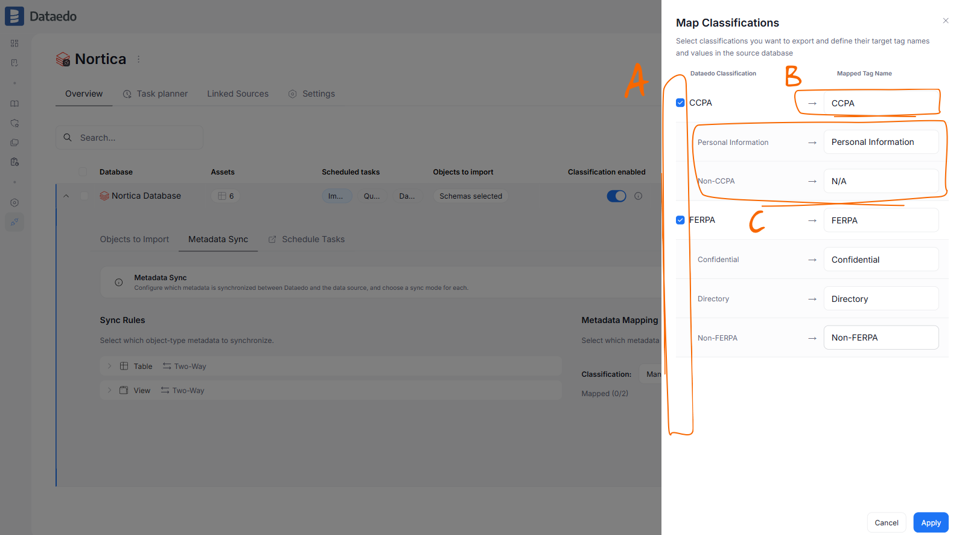Image resolution: width=959 pixels, height=535 pixels.
Task: Open the clipboard clock sidebar icon
Action: (14, 162)
